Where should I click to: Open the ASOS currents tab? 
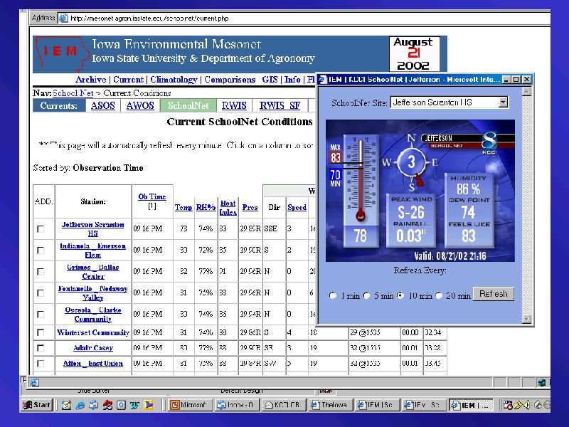click(102, 105)
